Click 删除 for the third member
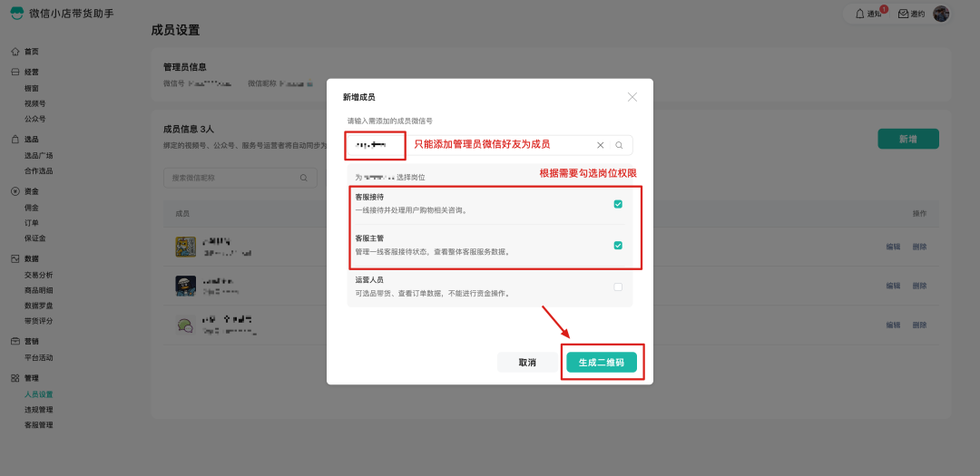This screenshot has width=980, height=476. point(919,325)
